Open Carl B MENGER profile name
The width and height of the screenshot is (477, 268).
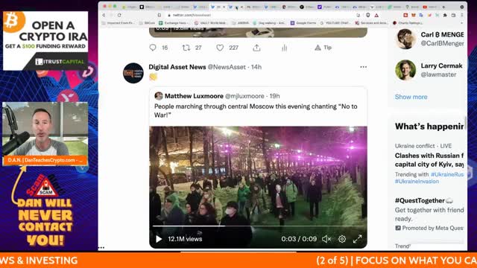pyautogui.click(x=442, y=35)
